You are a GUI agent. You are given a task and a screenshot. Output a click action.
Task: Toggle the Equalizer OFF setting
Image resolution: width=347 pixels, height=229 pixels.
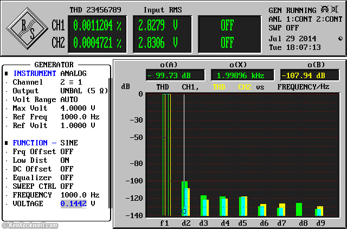67,177
